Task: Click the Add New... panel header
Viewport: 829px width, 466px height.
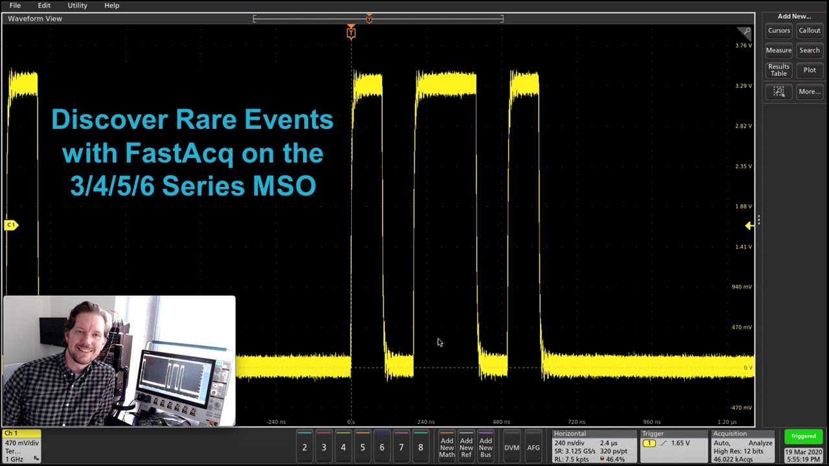Action: (x=794, y=16)
